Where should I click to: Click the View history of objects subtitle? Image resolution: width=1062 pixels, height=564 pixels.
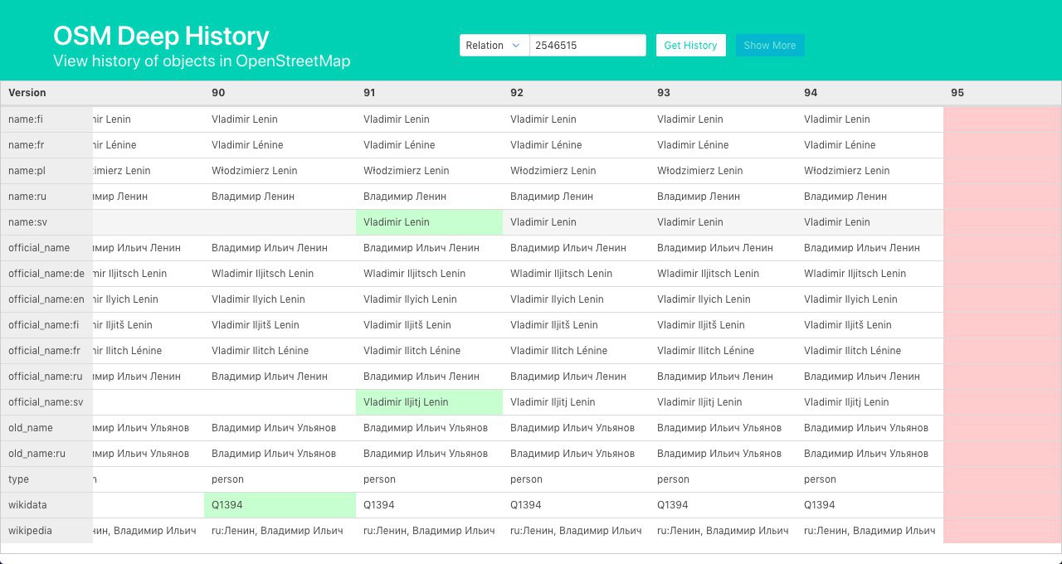click(x=202, y=61)
